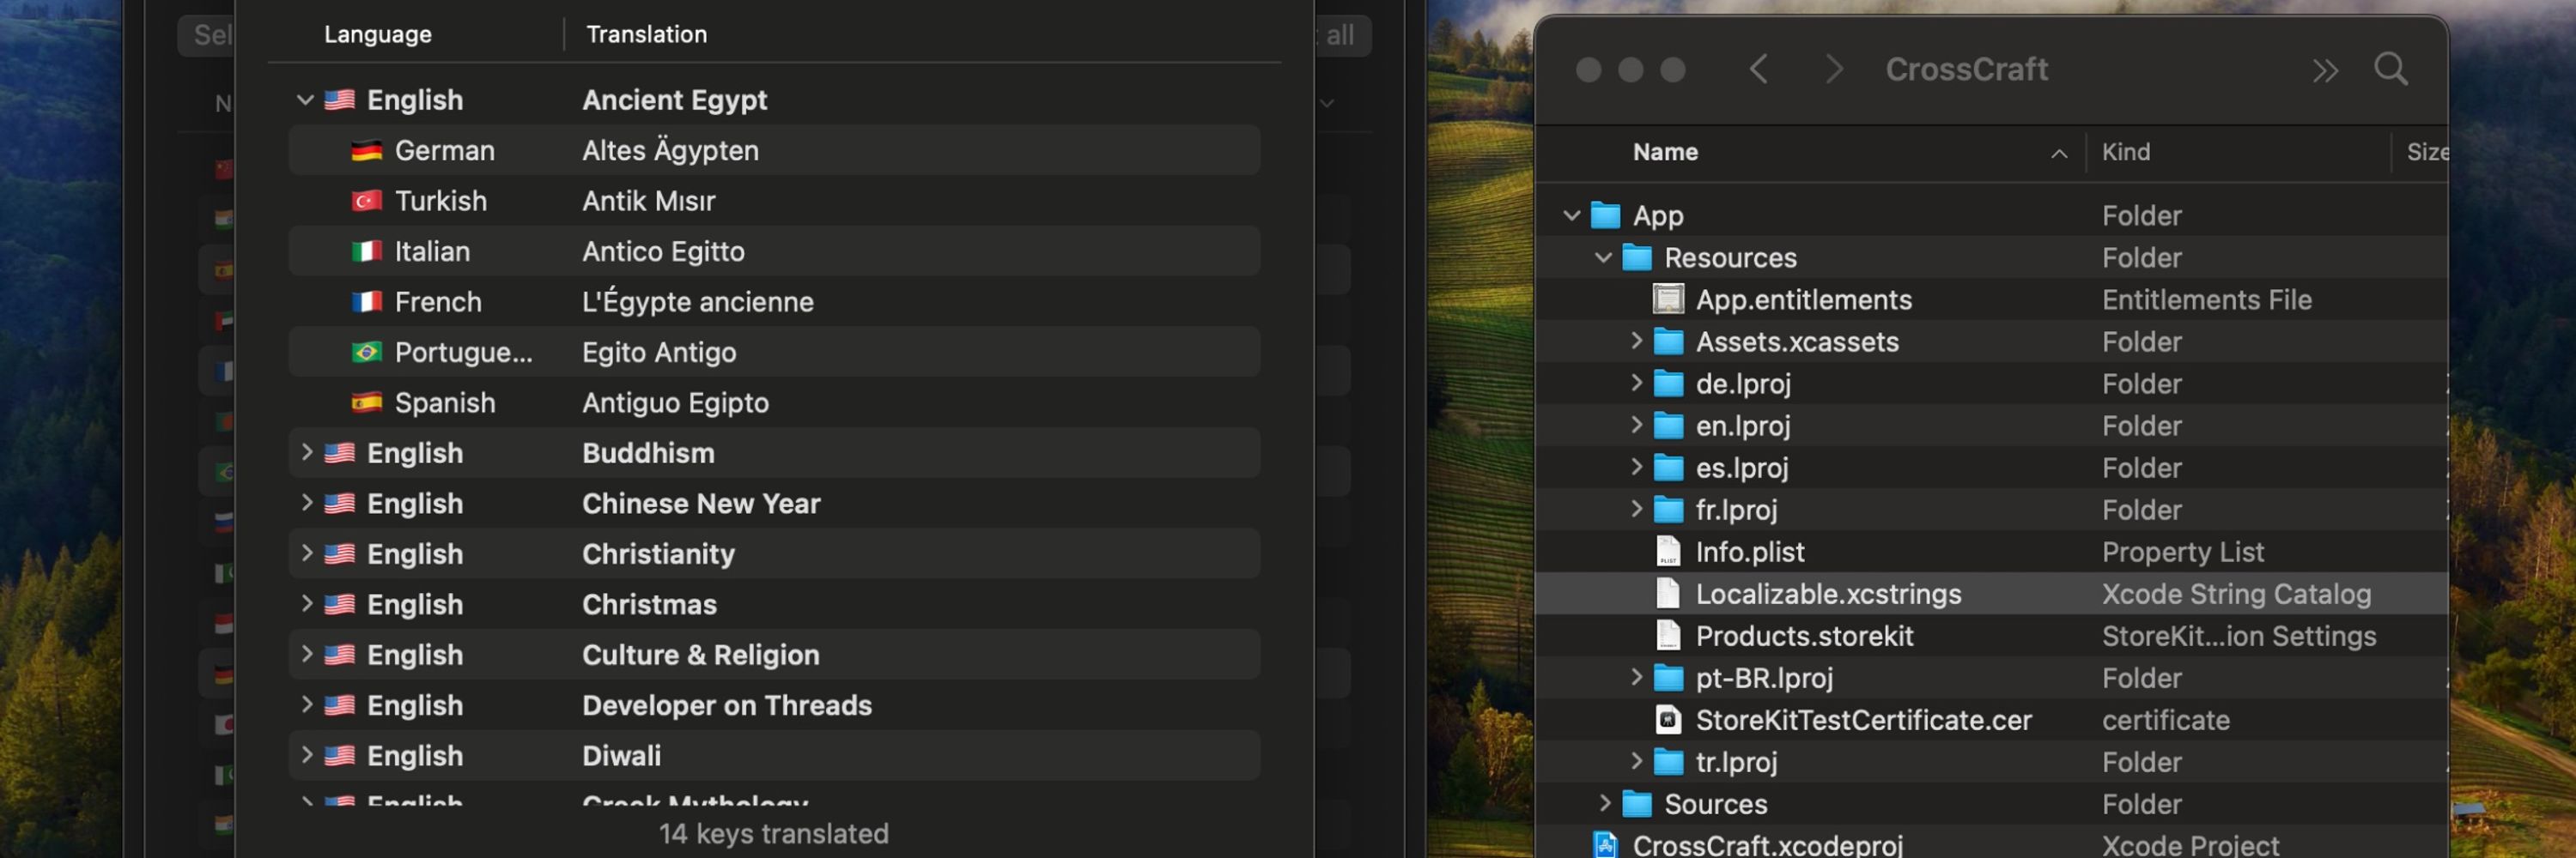Expand the Sources folder in Finder
The width and height of the screenshot is (2576, 858).
[1604, 804]
